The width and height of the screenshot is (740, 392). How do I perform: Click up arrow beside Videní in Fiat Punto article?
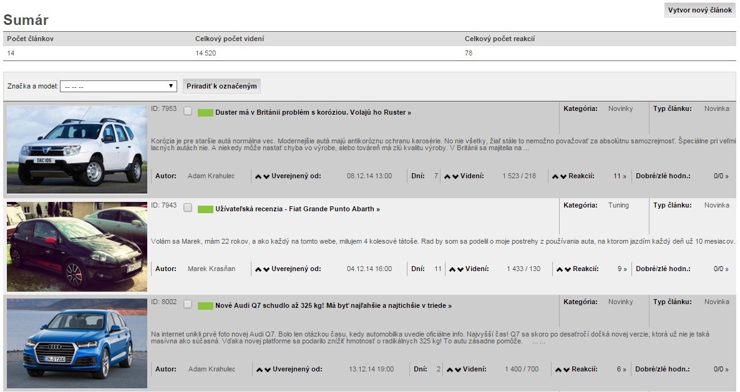[x=452, y=269]
